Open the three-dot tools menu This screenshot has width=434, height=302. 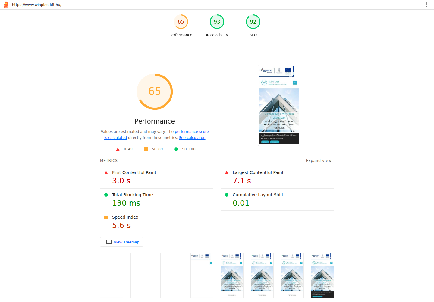pyautogui.click(x=426, y=5)
